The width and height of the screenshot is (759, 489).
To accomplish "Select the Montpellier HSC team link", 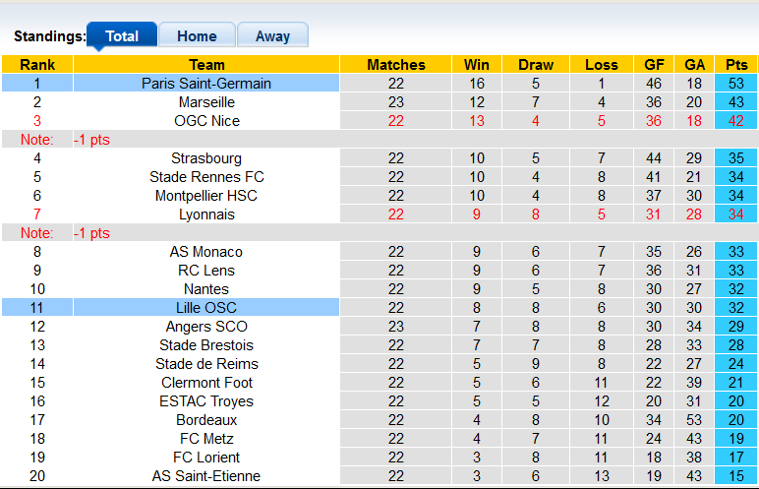I will (x=206, y=196).
